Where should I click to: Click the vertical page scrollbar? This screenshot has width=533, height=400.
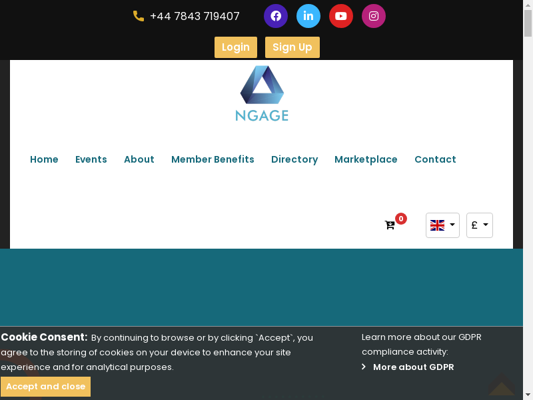(528, 200)
